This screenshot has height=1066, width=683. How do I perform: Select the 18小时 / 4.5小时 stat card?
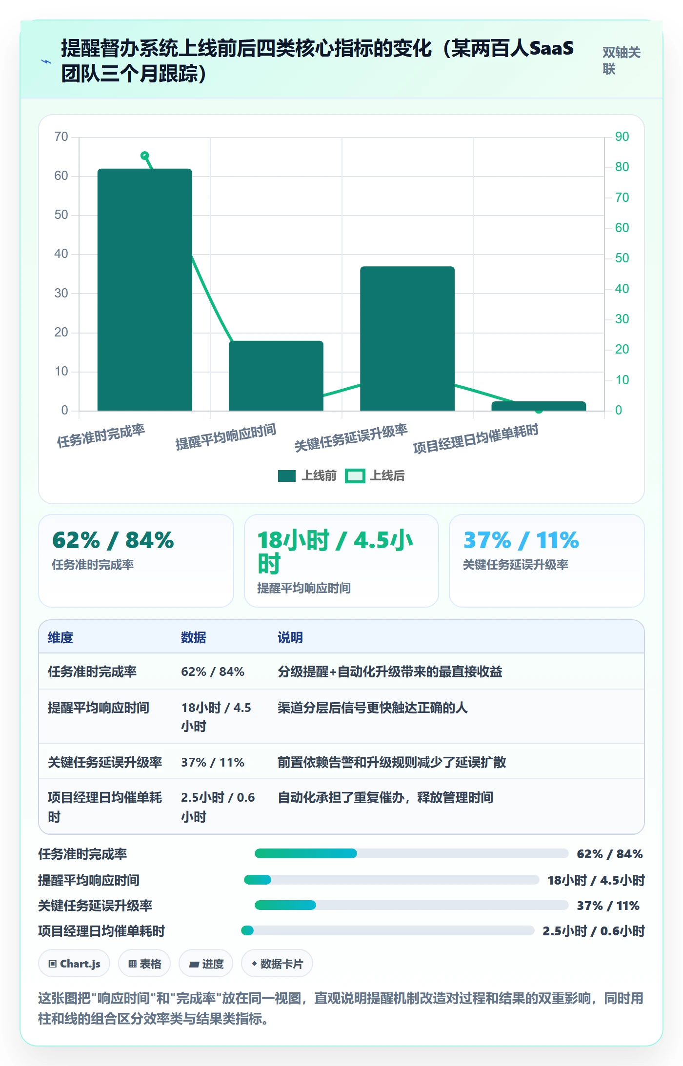(x=341, y=561)
